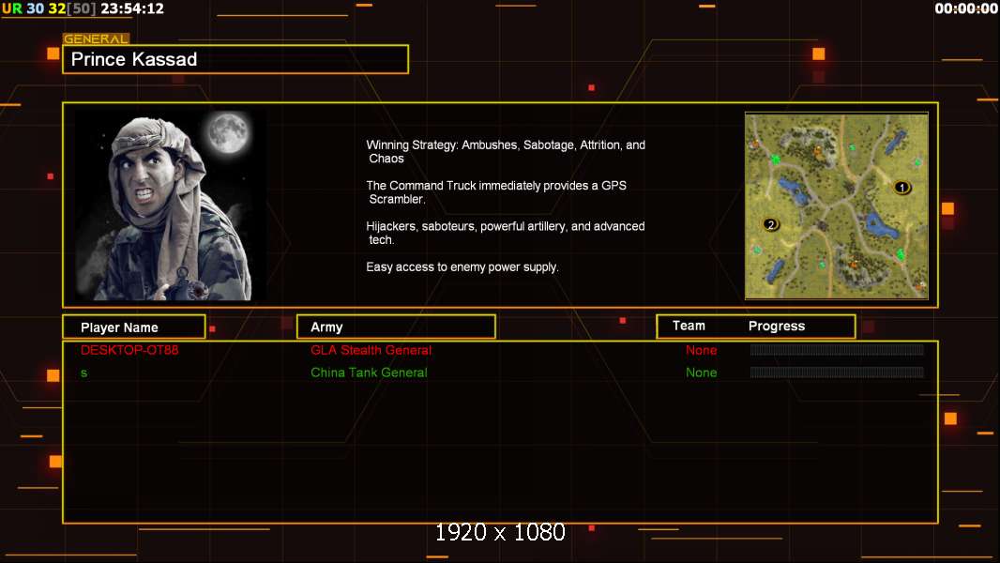Select player DESKTOP-OT88 row

click(x=500, y=350)
